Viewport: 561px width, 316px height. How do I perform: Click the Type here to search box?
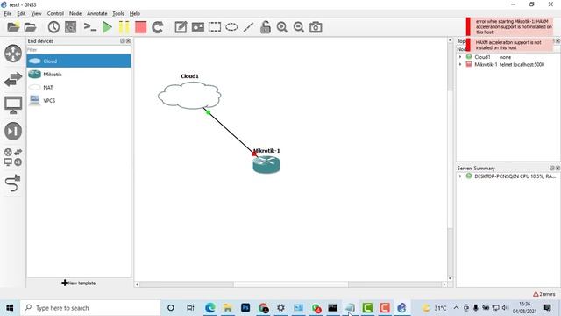pyautogui.click(x=90, y=308)
